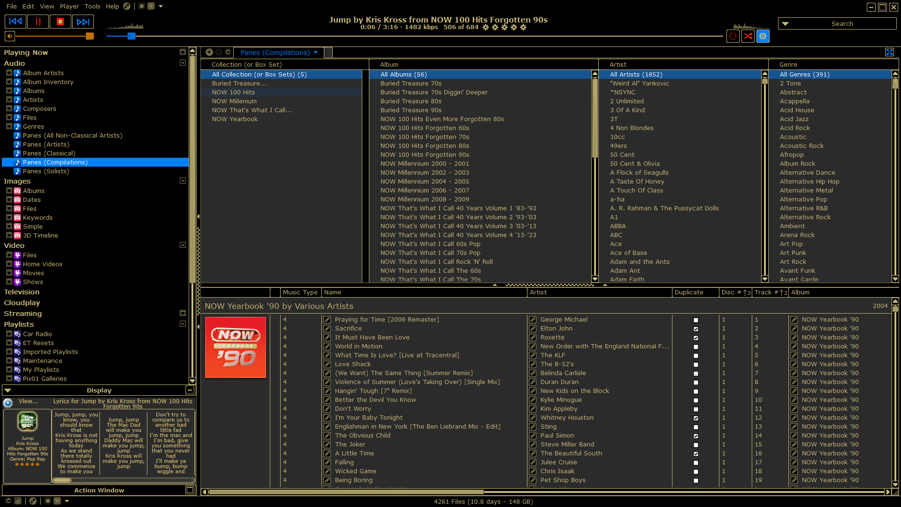Toggle Duplicate checkbox for The Obvious Child
This screenshot has width=901, height=507.
[x=696, y=436]
